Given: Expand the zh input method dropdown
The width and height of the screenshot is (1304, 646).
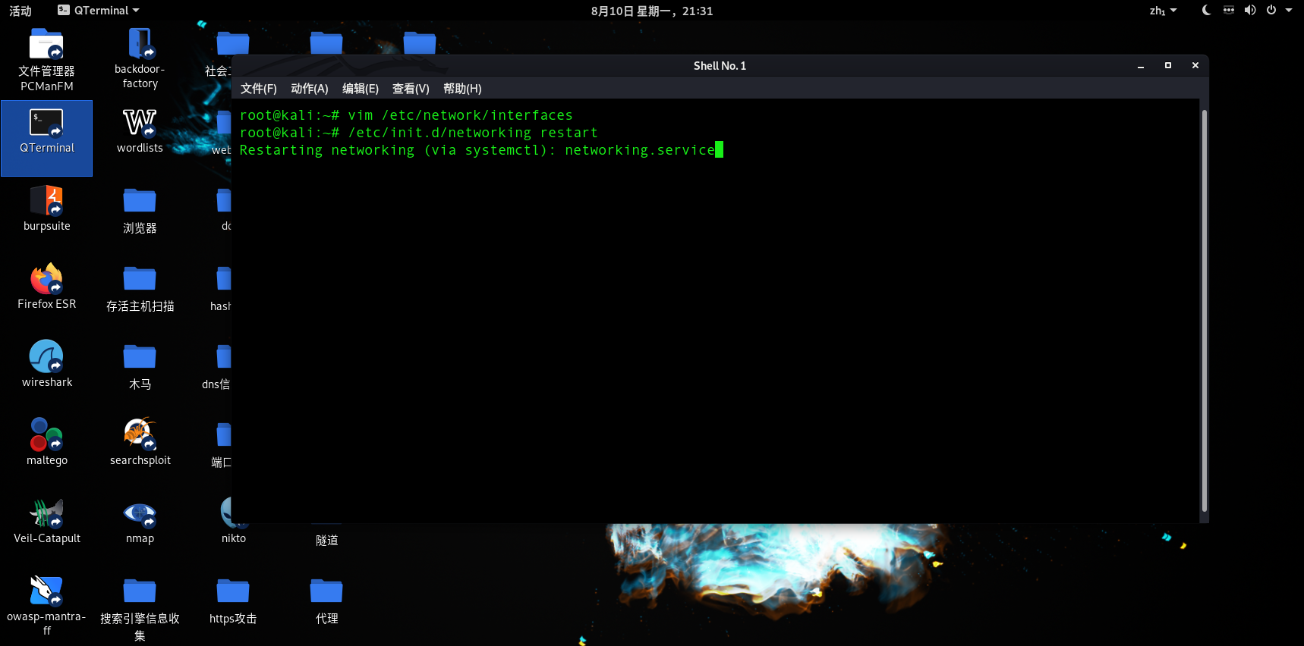Looking at the screenshot, I should 1163,11.
